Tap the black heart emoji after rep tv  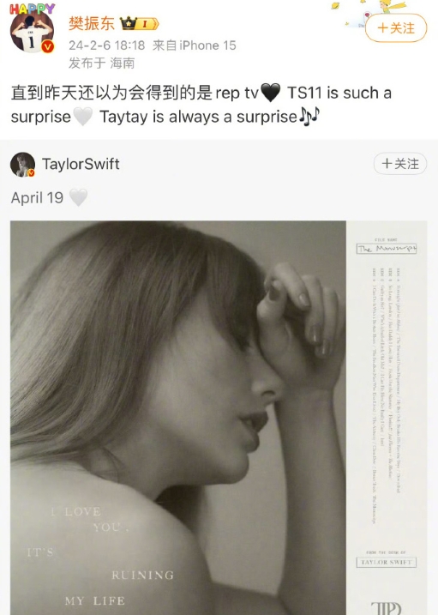click(x=270, y=93)
